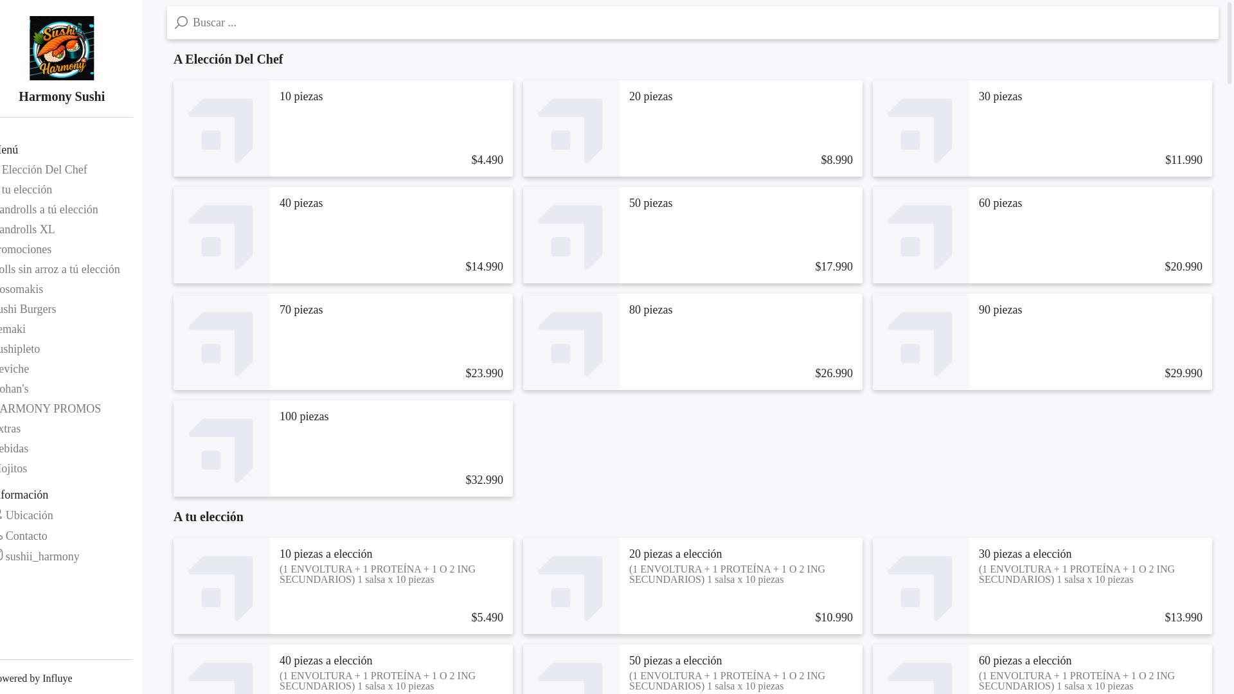This screenshot has height=694, width=1234.
Task: Go to Mojitos menu section
Action: click(x=13, y=468)
